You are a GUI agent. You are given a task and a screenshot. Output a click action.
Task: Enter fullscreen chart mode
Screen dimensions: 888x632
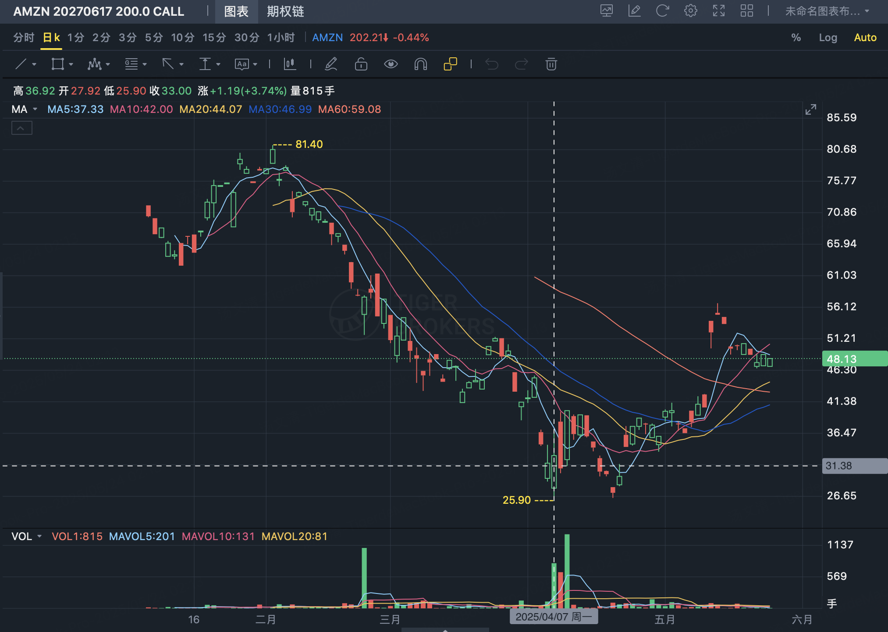[719, 11]
